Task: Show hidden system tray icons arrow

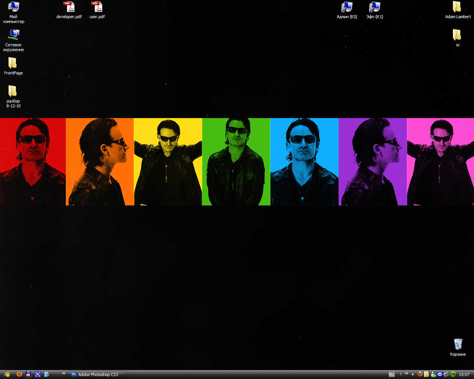Action: click(413, 375)
